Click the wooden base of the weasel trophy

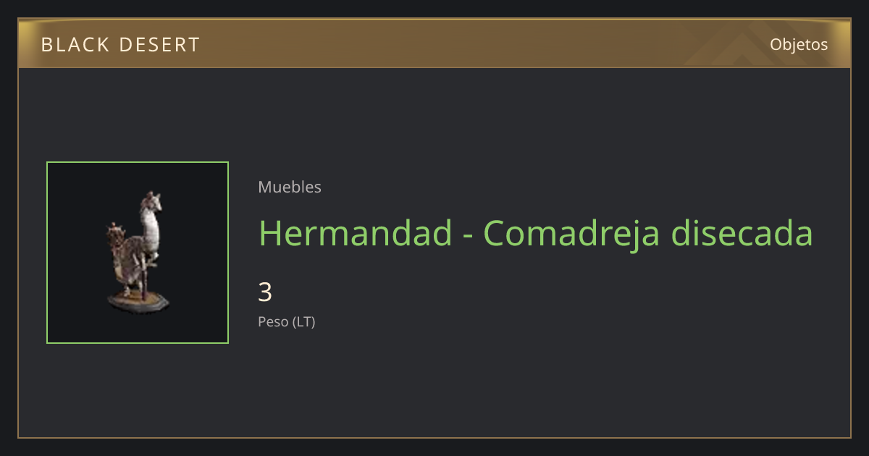pyautogui.click(x=139, y=300)
